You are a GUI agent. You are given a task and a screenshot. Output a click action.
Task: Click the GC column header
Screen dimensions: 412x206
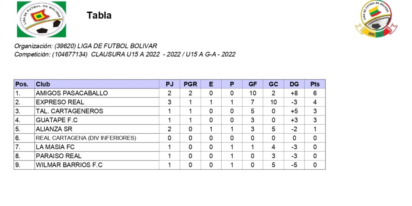274,84
